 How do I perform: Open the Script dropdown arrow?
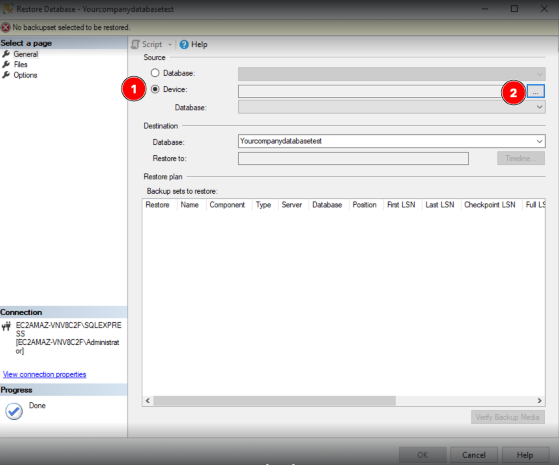click(x=170, y=45)
